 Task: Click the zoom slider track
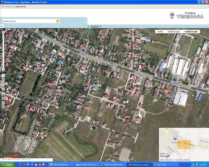pyautogui.click(x=3, y=50)
